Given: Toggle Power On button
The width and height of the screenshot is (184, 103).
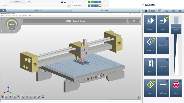Looking at the screenshot, I should pos(150,45).
